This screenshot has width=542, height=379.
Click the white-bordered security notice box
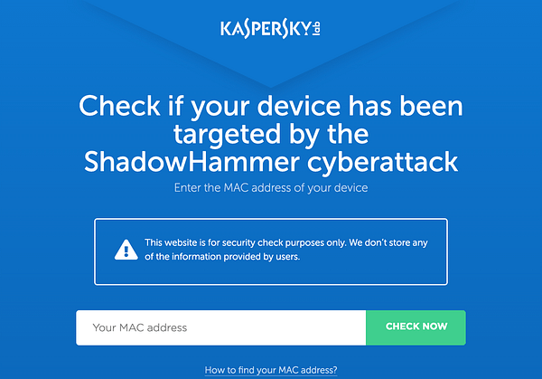(x=271, y=251)
